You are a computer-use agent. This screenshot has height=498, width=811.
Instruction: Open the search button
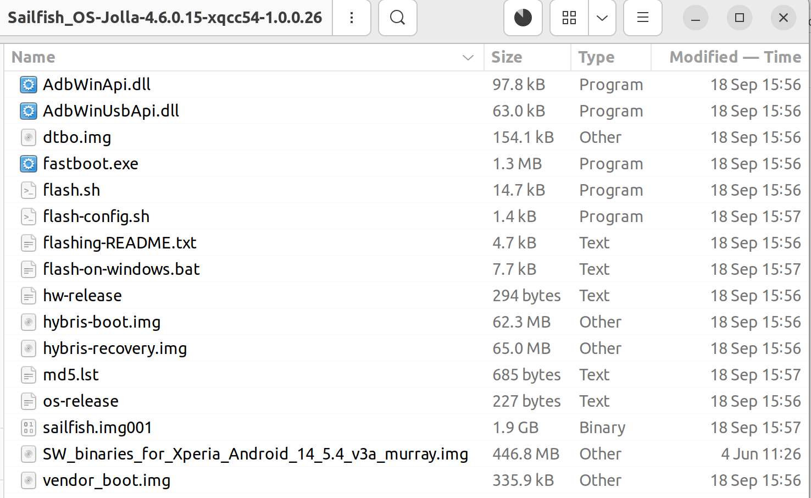coord(397,18)
